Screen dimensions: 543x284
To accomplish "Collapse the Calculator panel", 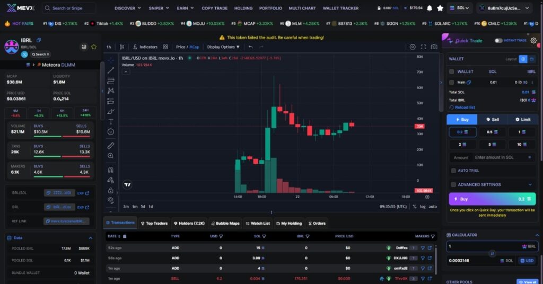I will point(537,235).
